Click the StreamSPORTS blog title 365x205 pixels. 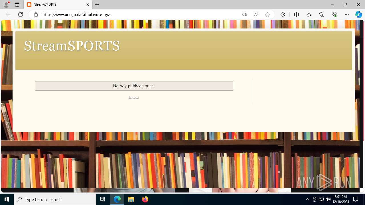[72, 46]
